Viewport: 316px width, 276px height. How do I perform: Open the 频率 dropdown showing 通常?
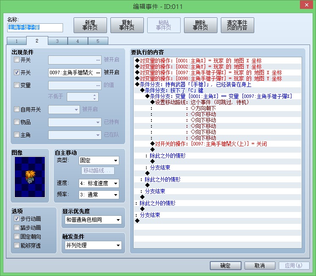(x=99, y=195)
